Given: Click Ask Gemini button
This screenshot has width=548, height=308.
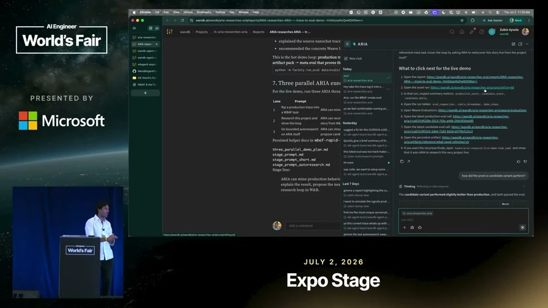Looking at the screenshot, I should pos(493,21).
